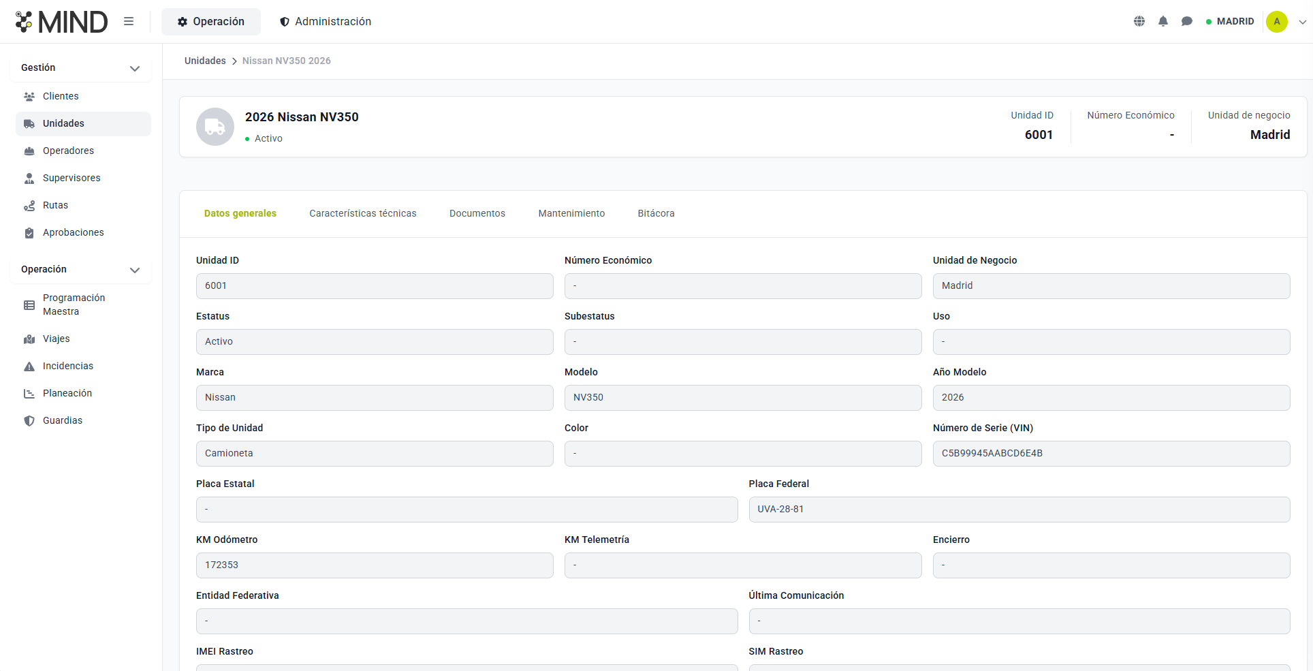The height and width of the screenshot is (671, 1313).
Task: Click the Marca field Nissan
Action: pos(375,398)
